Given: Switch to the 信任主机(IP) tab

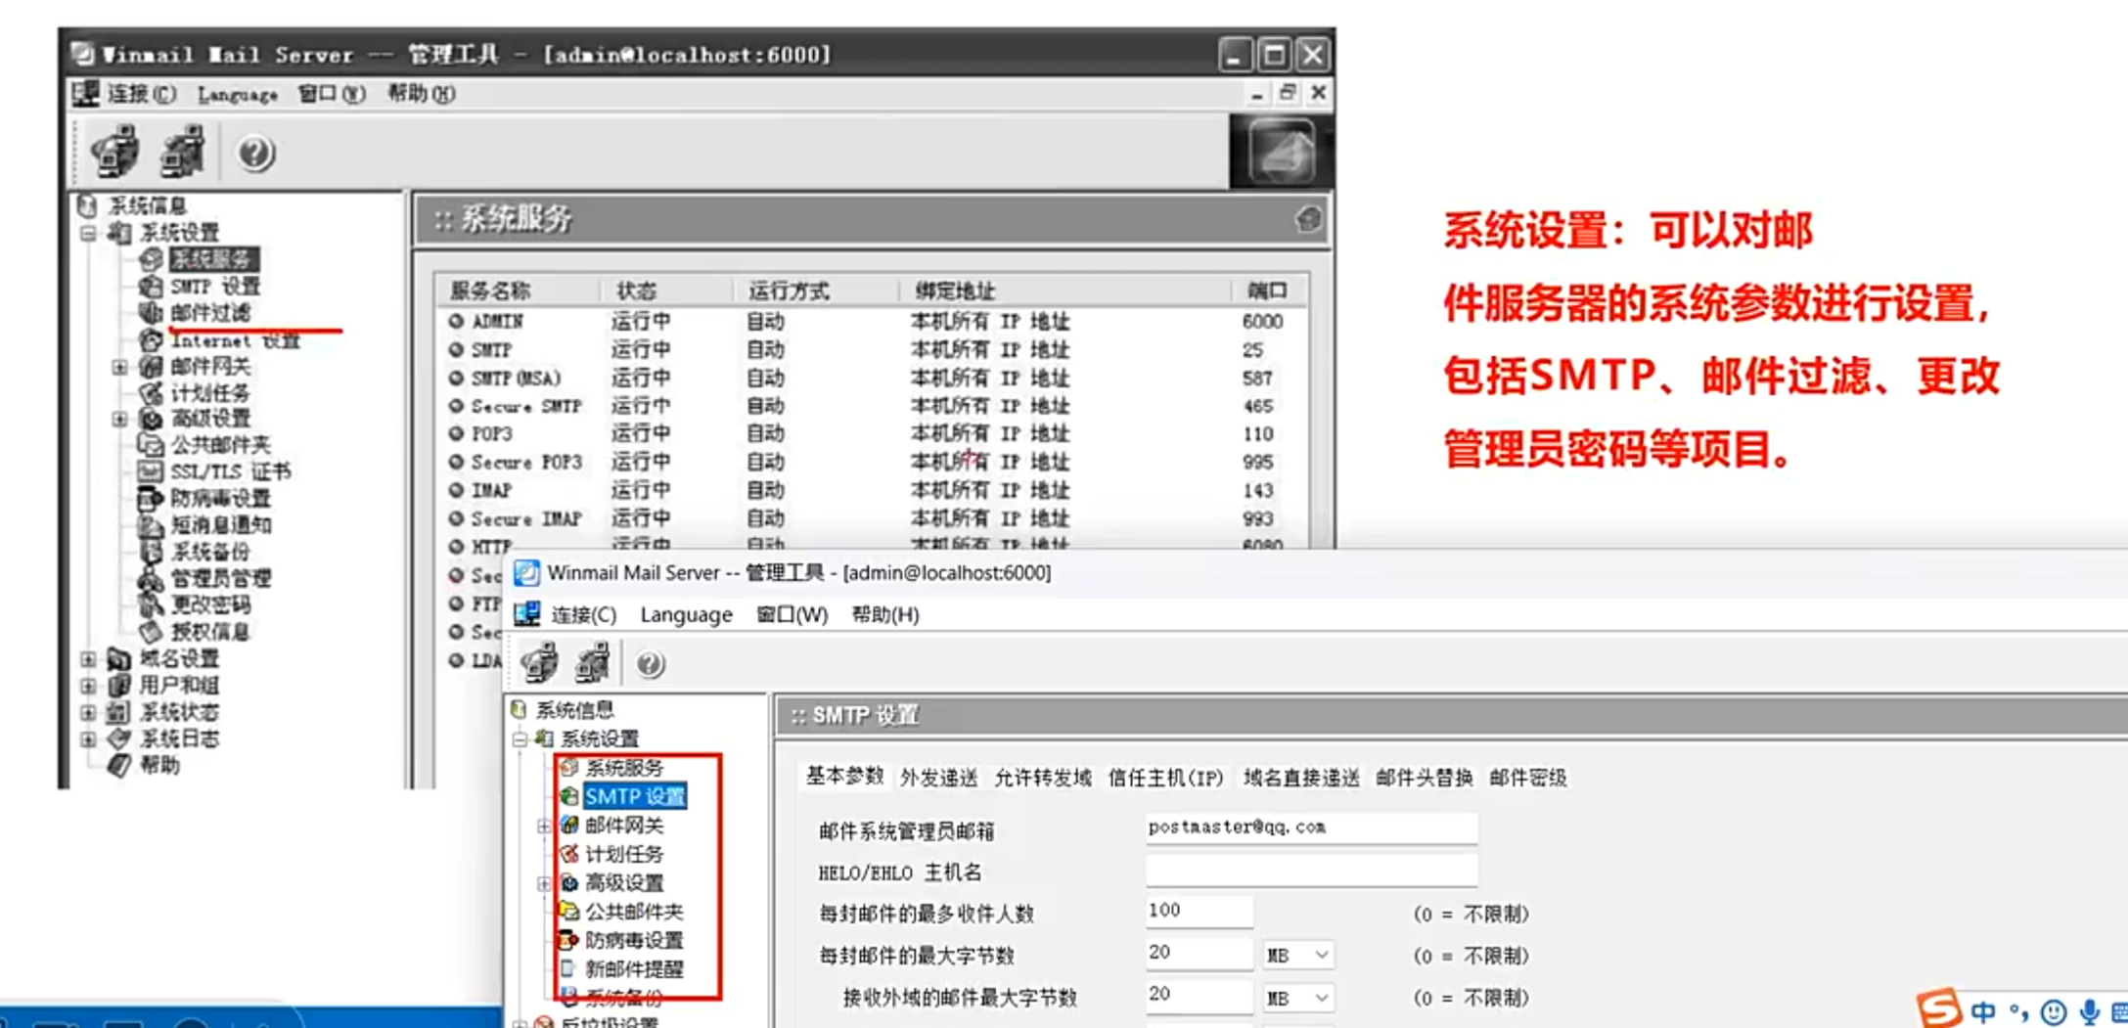Looking at the screenshot, I should pos(1165,778).
